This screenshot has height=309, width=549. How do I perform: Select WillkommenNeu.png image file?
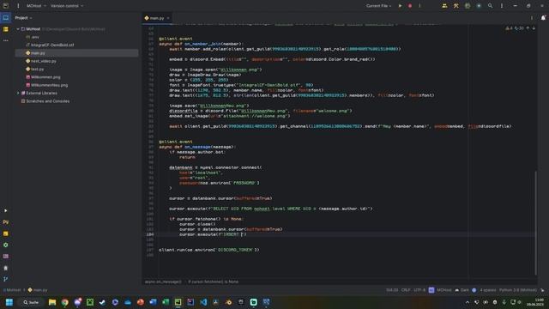pyautogui.click(x=47, y=85)
